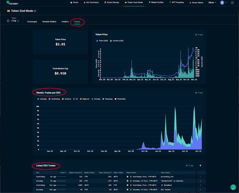Open the green help book widget
Image resolution: width=239 pixels, height=193 pixels.
[x=233, y=187]
